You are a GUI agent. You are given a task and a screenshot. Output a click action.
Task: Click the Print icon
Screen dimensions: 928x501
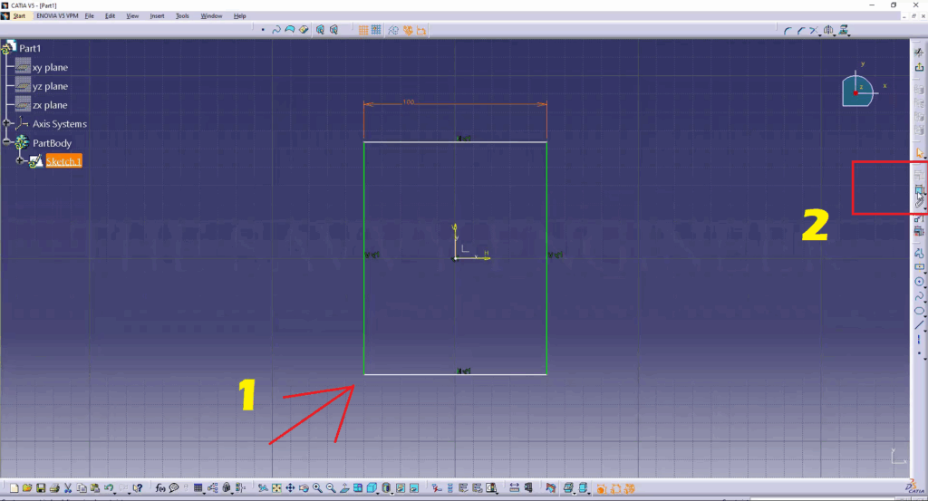[x=54, y=488]
